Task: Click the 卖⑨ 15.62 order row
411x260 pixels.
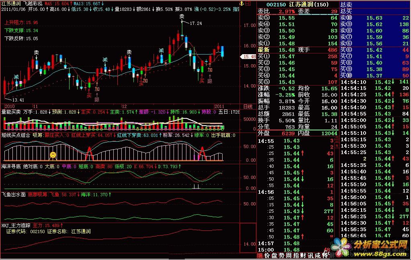Action: coord(375,24)
